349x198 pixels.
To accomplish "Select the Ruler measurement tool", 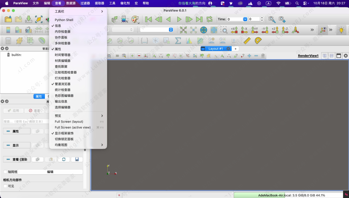I will (247, 41).
